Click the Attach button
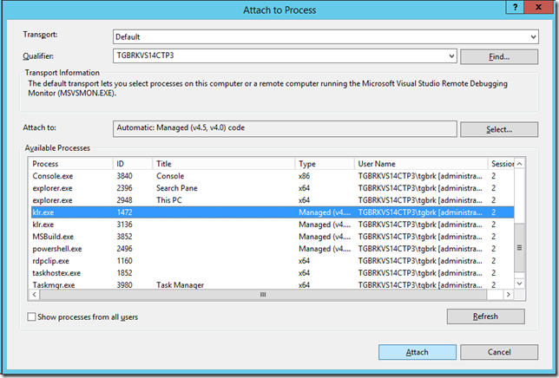The image size is (559, 378). pyautogui.click(x=418, y=352)
